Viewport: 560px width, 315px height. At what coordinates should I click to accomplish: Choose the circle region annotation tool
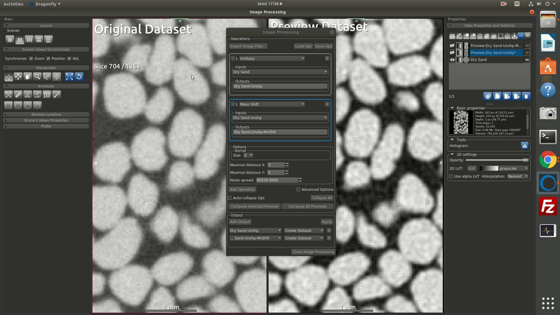[18, 105]
